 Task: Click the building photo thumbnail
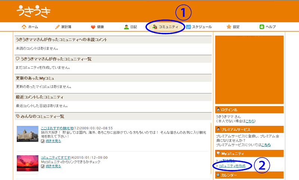27,133
